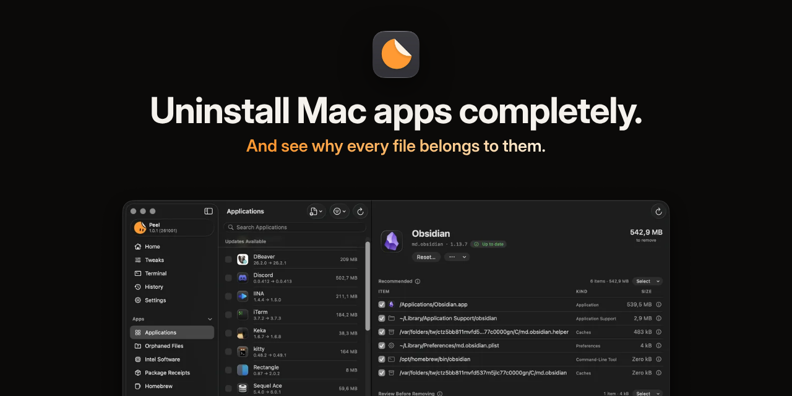This screenshot has width=792, height=396.
Task: Open the more actions dropdown beside Reset
Action: pyautogui.click(x=457, y=257)
